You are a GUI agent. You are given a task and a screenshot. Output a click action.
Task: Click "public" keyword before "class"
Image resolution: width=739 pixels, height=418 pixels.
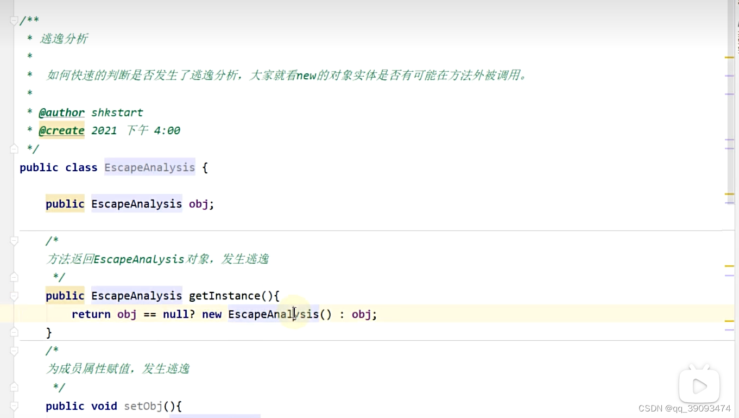[x=39, y=167]
